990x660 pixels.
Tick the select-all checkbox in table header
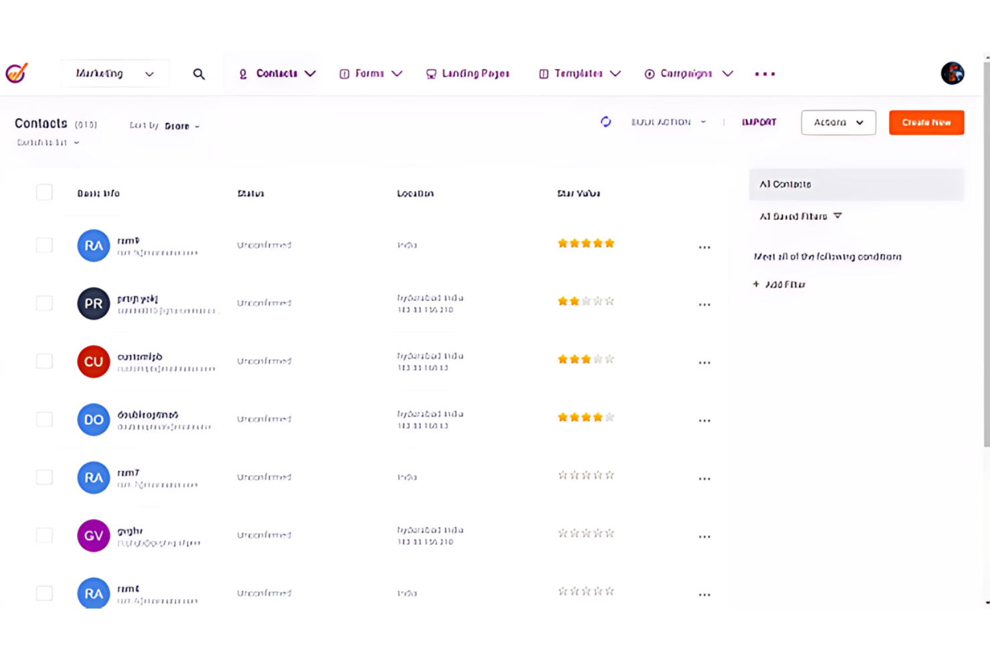click(x=44, y=193)
